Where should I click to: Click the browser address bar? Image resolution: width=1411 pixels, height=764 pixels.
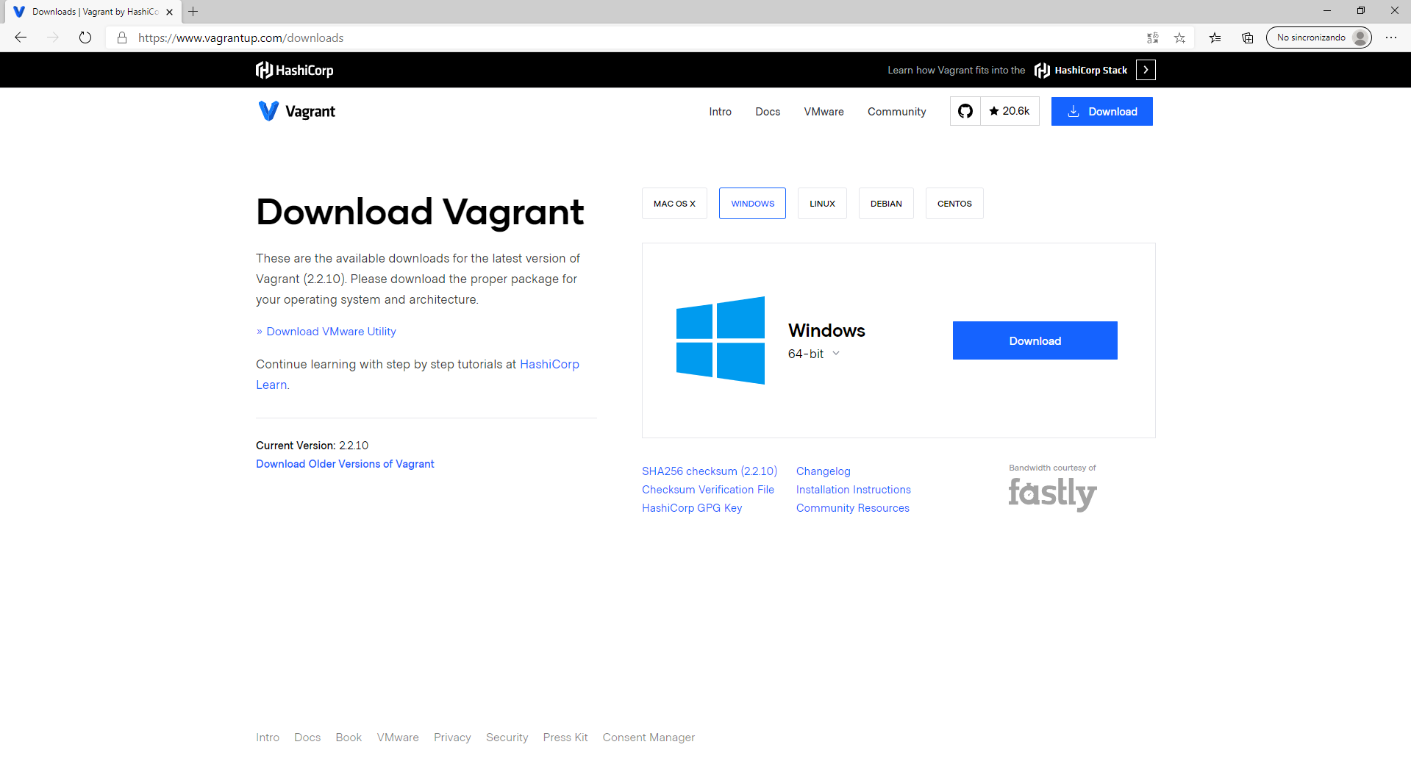[x=588, y=38]
